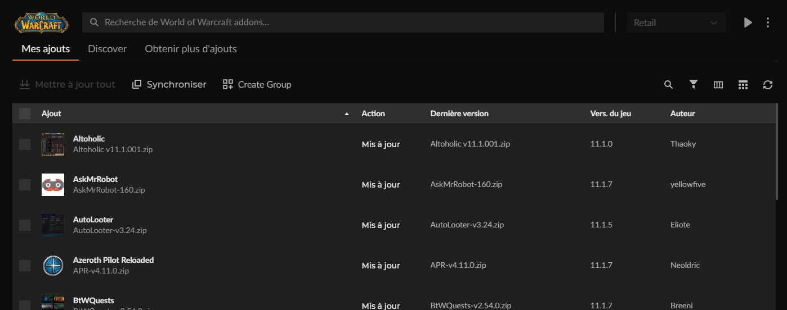Focus the addon search field
Image resolution: width=787 pixels, height=310 pixels.
click(x=343, y=23)
